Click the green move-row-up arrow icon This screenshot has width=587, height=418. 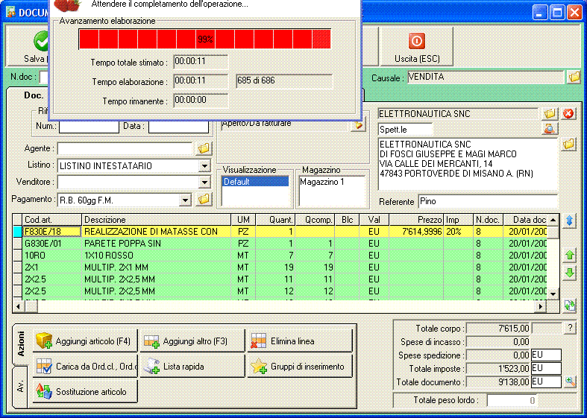(x=570, y=256)
